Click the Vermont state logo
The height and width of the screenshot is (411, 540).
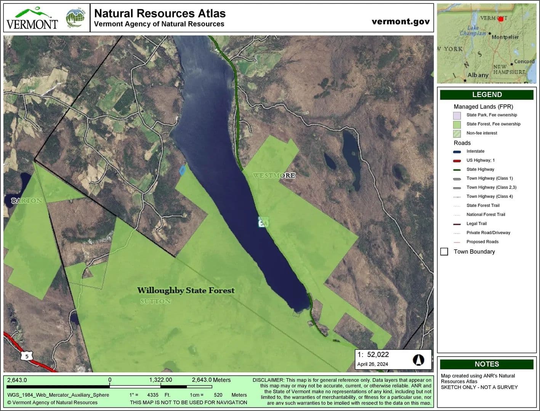(x=32, y=18)
